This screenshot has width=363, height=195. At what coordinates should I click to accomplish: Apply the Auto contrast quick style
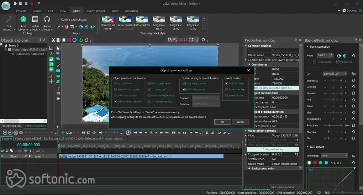coord(142,22)
